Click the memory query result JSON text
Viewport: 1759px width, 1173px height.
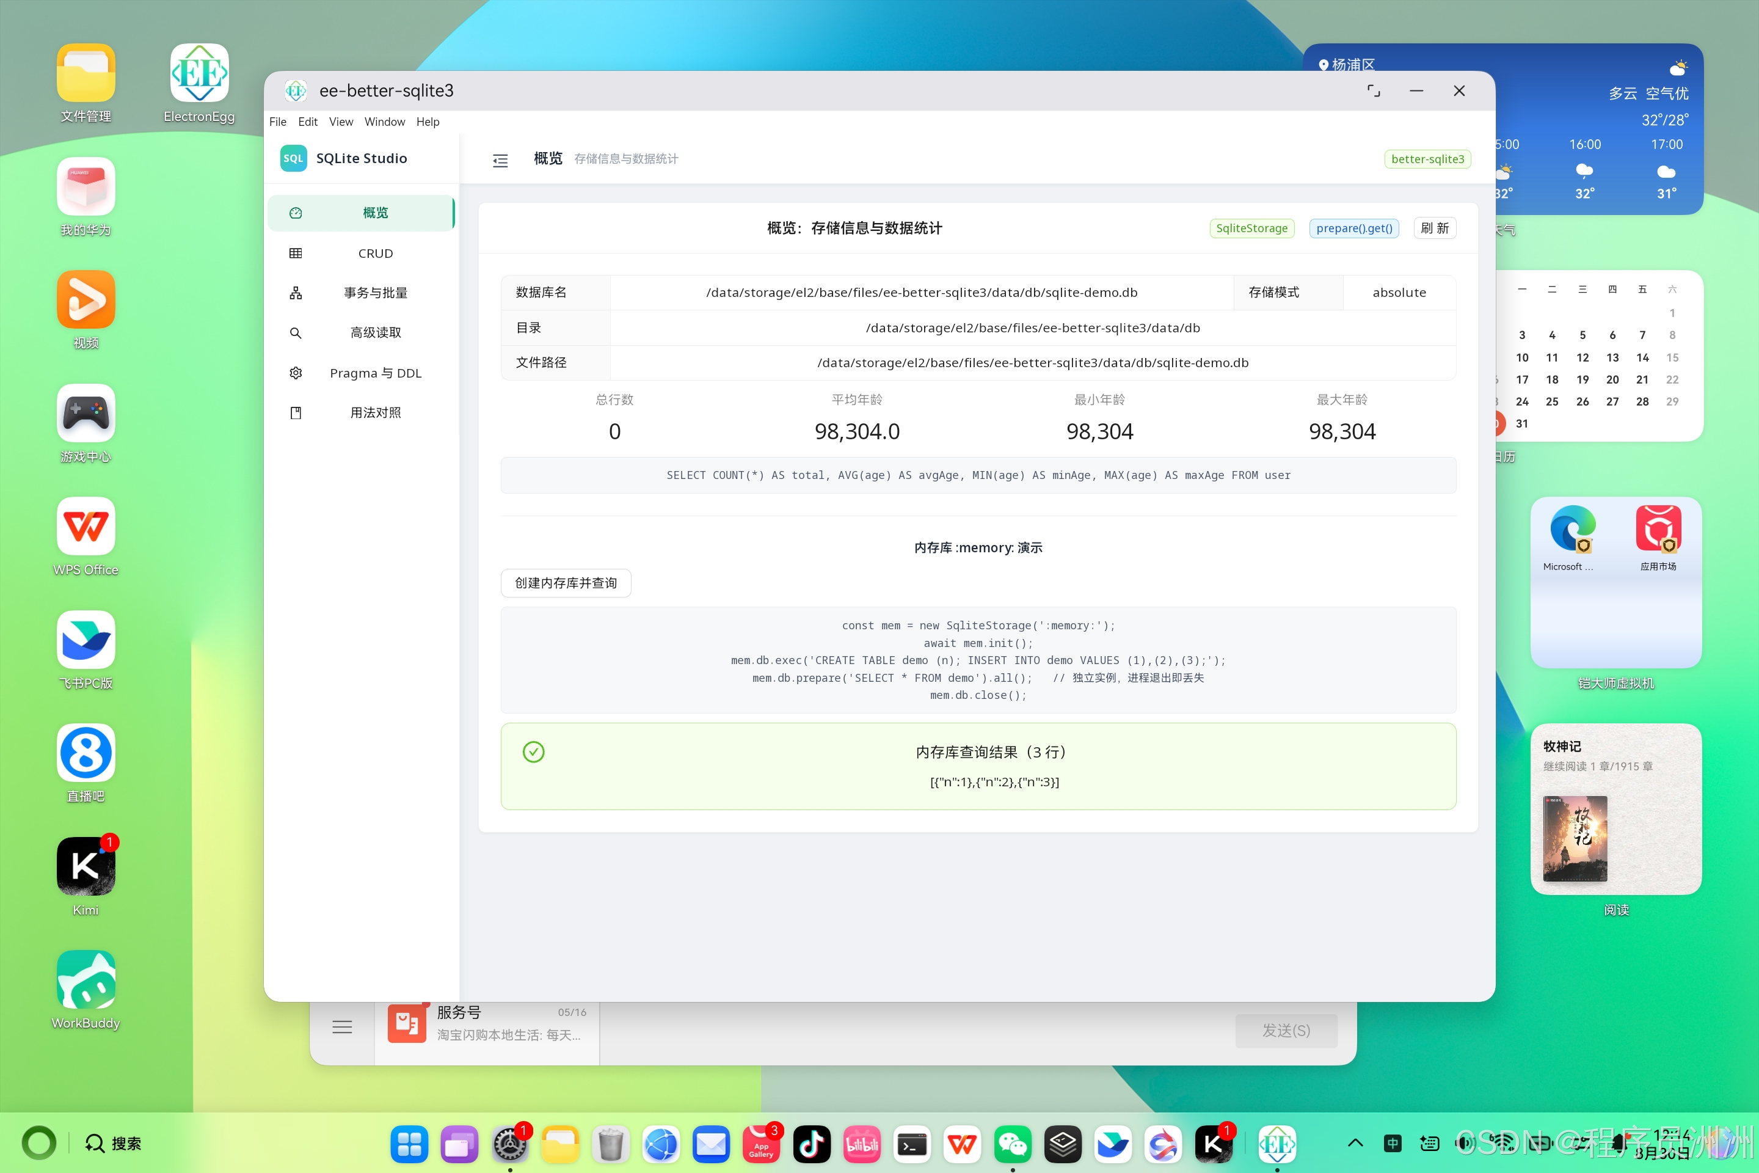[x=994, y=783]
